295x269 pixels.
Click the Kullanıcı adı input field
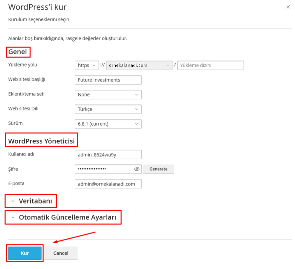108,155
